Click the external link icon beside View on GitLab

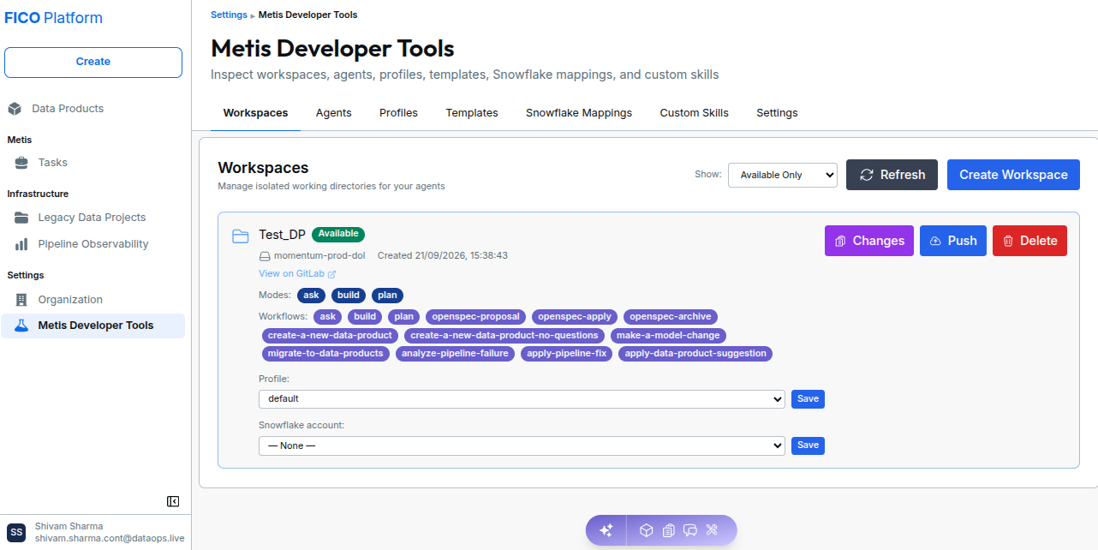(x=332, y=274)
